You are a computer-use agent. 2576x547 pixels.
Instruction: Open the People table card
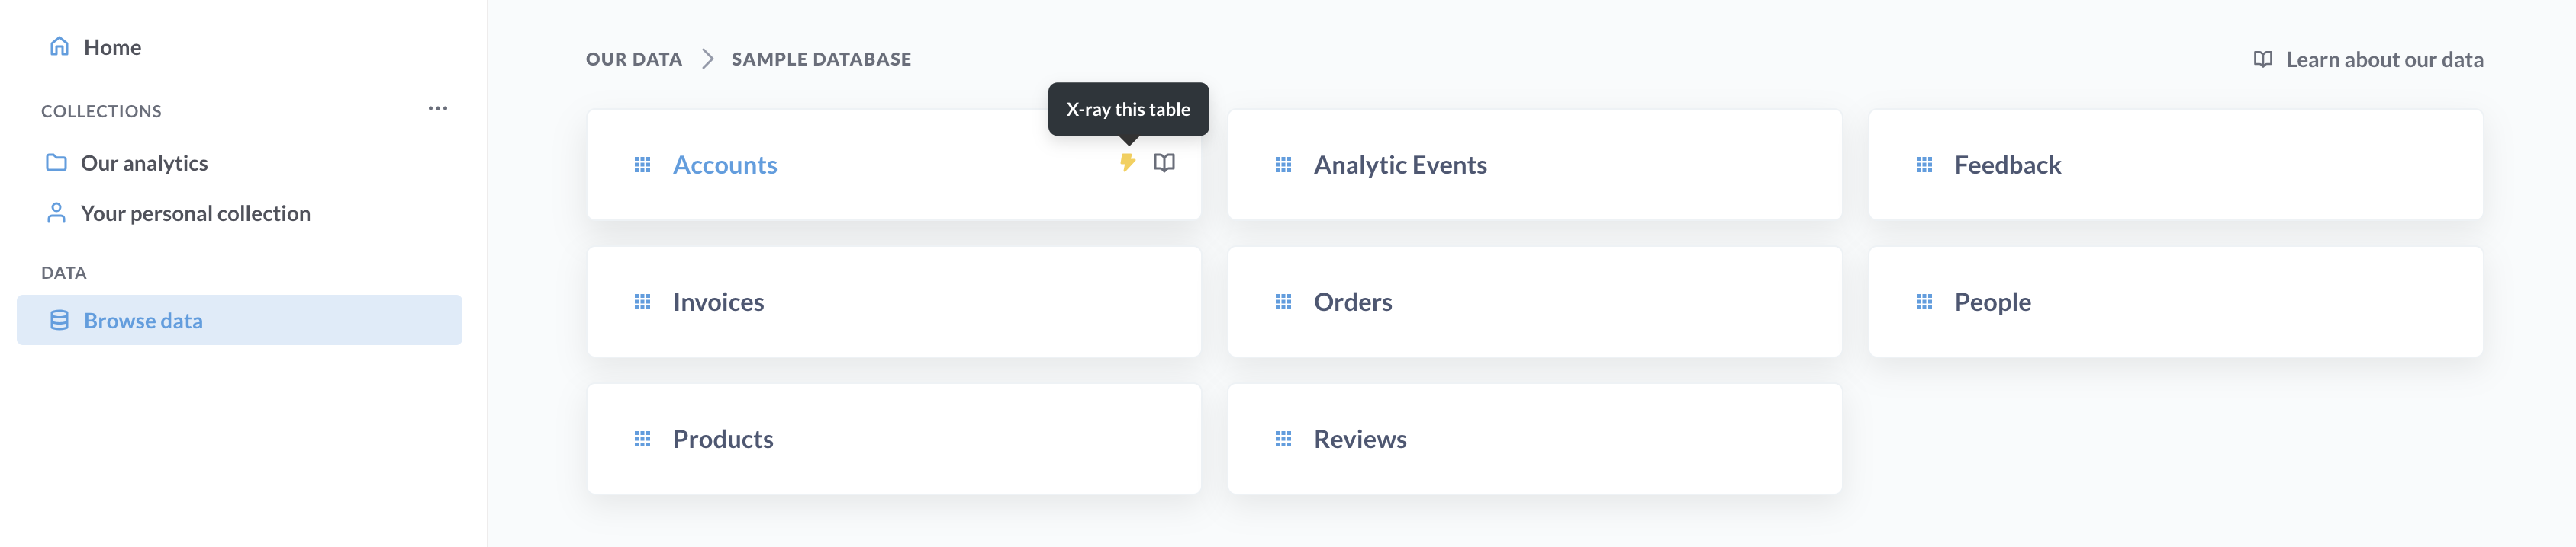pyautogui.click(x=2174, y=302)
